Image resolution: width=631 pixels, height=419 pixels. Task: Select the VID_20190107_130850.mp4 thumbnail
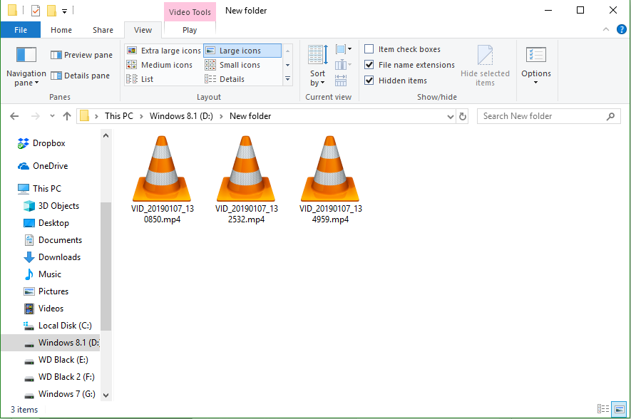click(x=162, y=169)
